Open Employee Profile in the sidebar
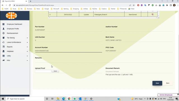 13,29
